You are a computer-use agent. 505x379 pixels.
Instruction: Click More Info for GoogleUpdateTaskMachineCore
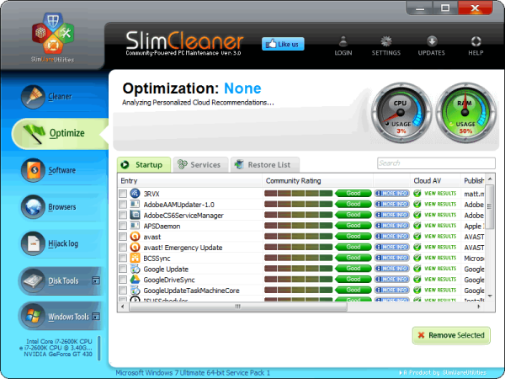(x=392, y=290)
